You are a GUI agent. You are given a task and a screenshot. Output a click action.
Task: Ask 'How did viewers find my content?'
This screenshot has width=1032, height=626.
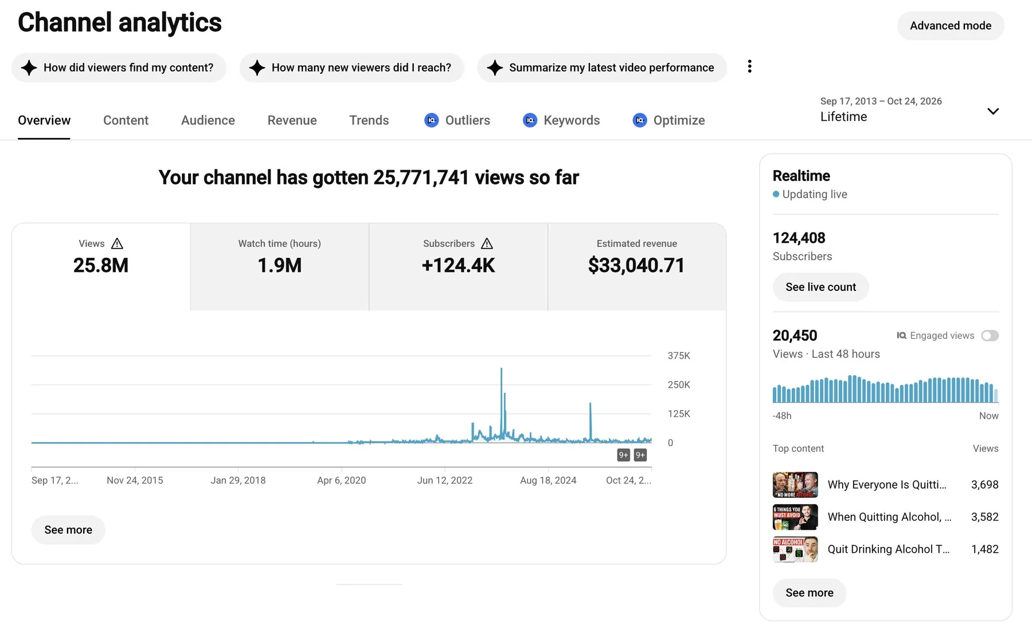tap(119, 68)
